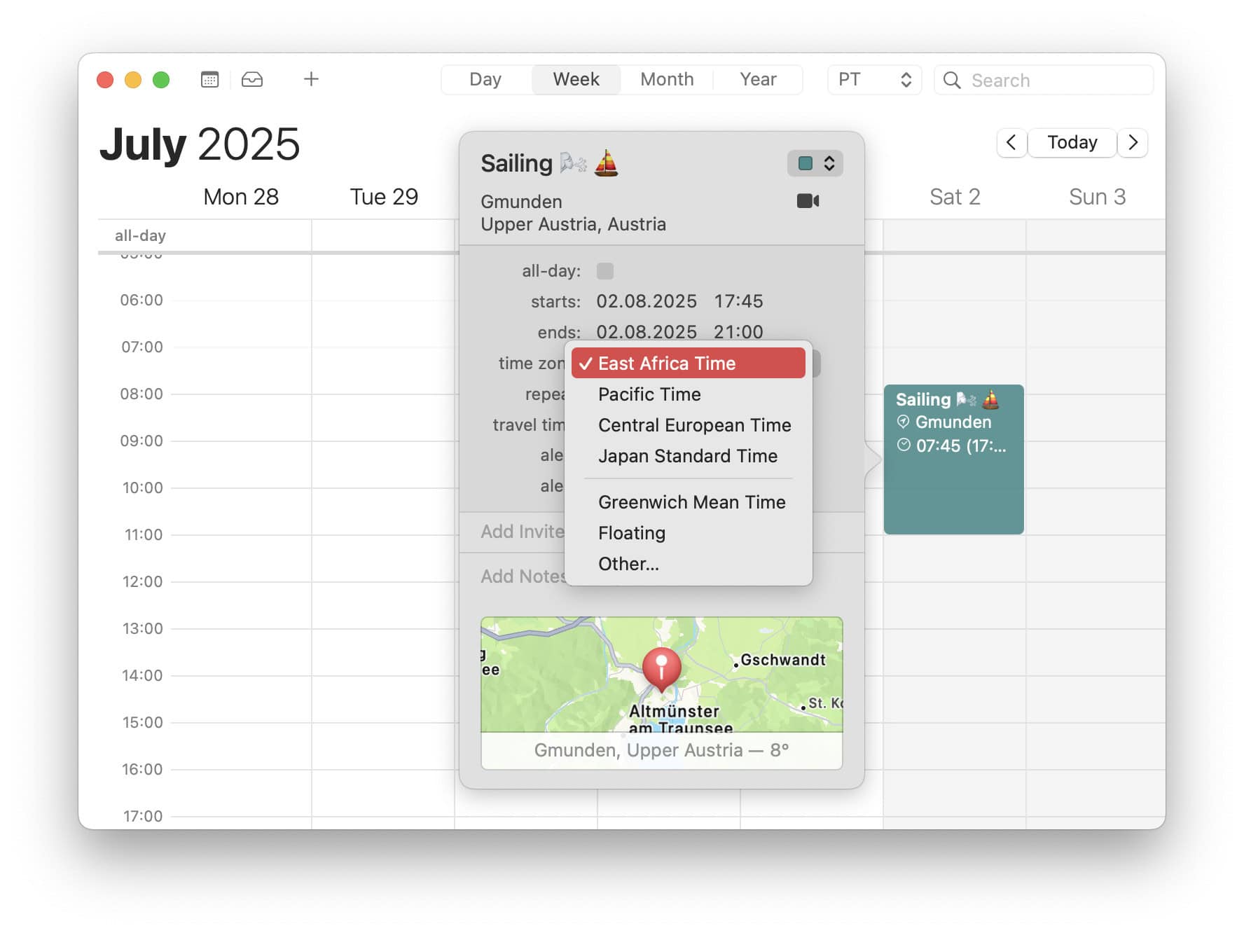
Task: Switch to the Year view tab
Action: coord(757,79)
